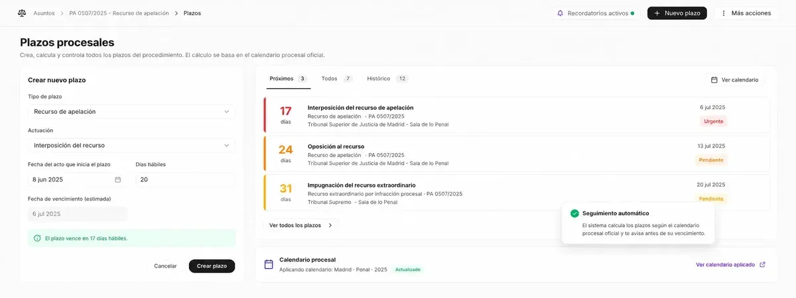Click the green checkmark Seguimiento automático icon
Viewport: 796px width, 298px height.
(x=574, y=213)
